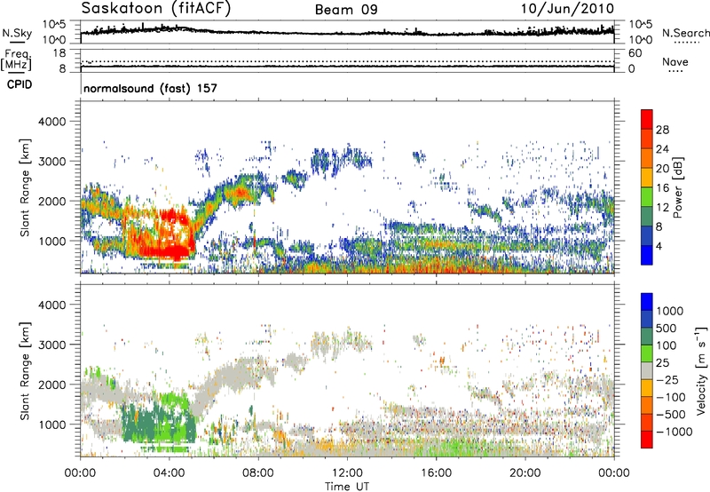710x492 pixels.
Task: Select the "08:00" time tick label
Action: [x=258, y=473]
